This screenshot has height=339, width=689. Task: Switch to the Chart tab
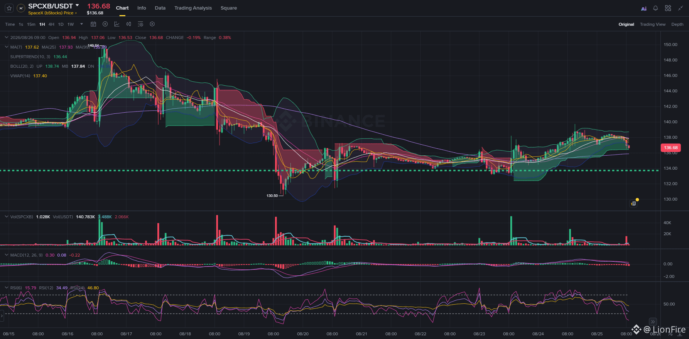tap(122, 8)
